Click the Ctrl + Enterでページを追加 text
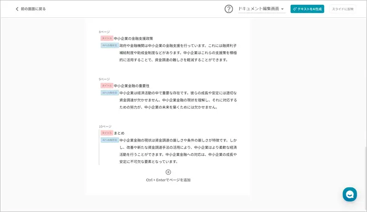Viewport: 367px width, 212px height. pyautogui.click(x=168, y=180)
